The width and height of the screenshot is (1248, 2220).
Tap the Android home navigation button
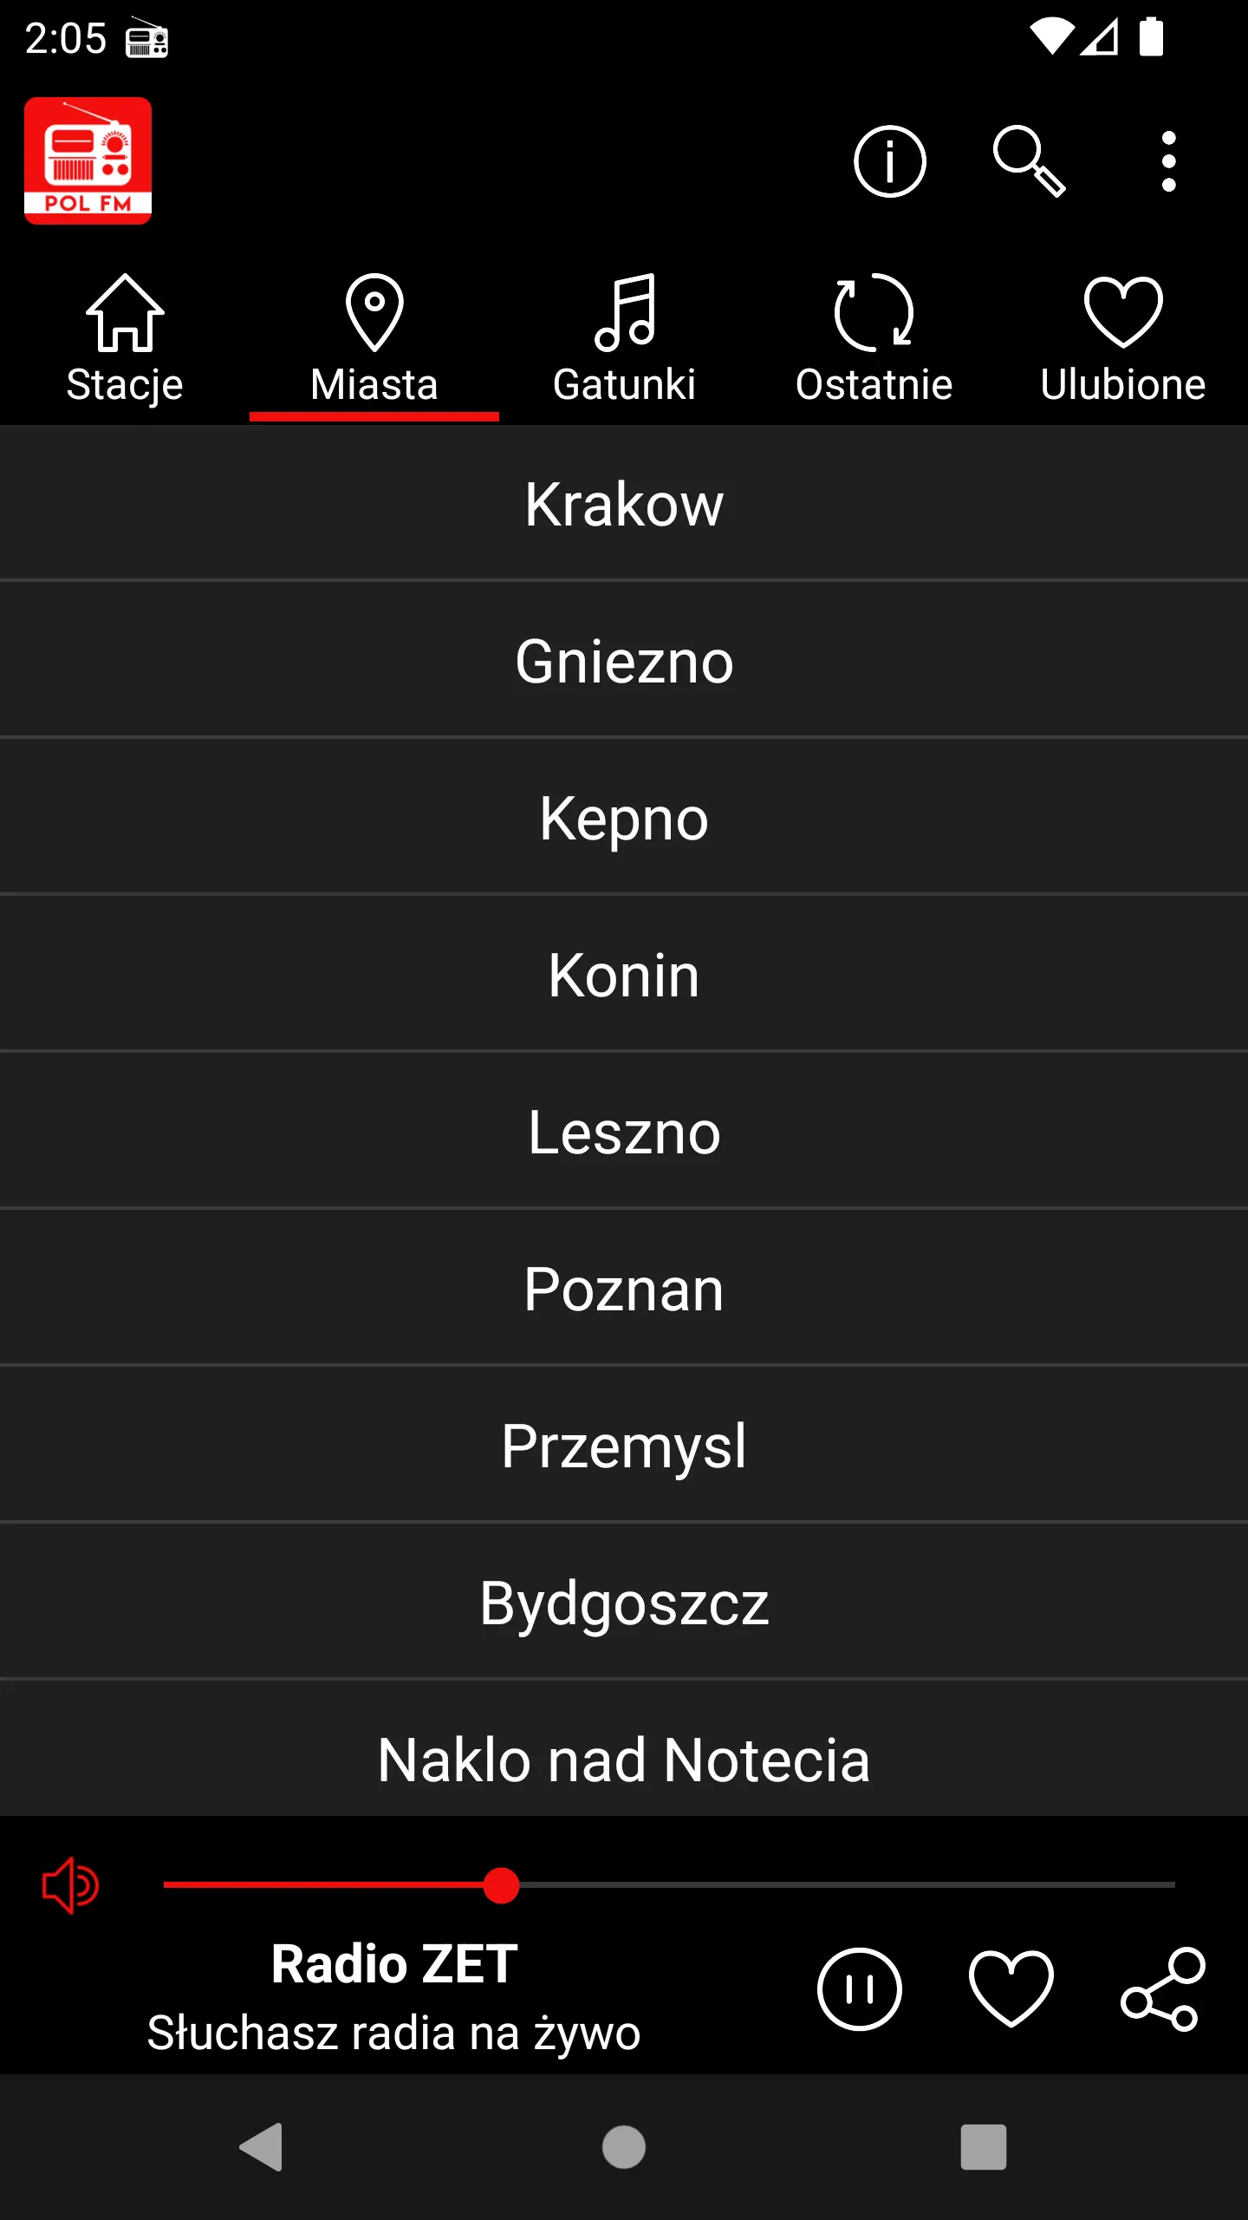tap(624, 2147)
